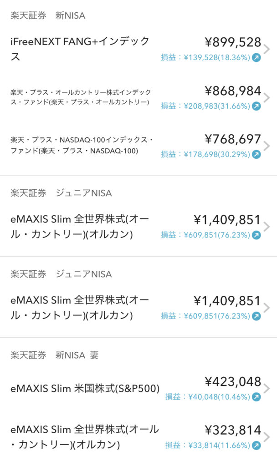
Task: Open 楽天・プラス・NASDAQ-100インデックス fund entry
Action: (x=82, y=145)
